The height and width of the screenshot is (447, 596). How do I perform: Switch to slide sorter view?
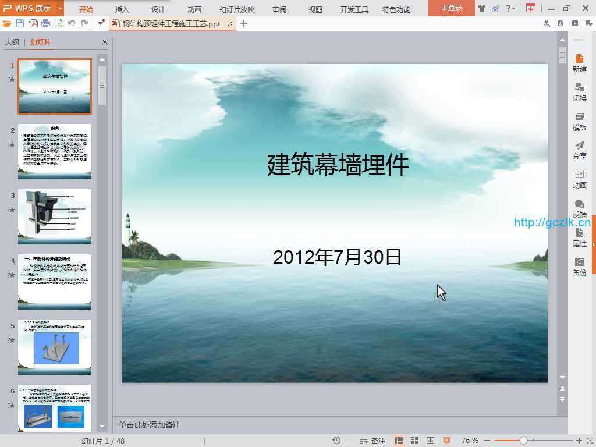(415, 441)
